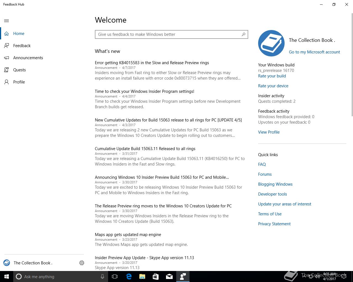Click the Announcements megaphone icon
353x282 pixels.
pos(7,58)
